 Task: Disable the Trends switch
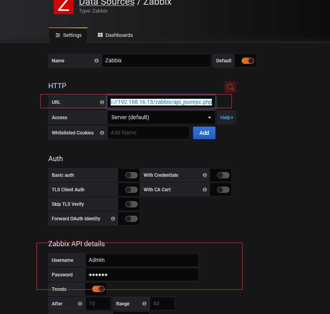98,289
